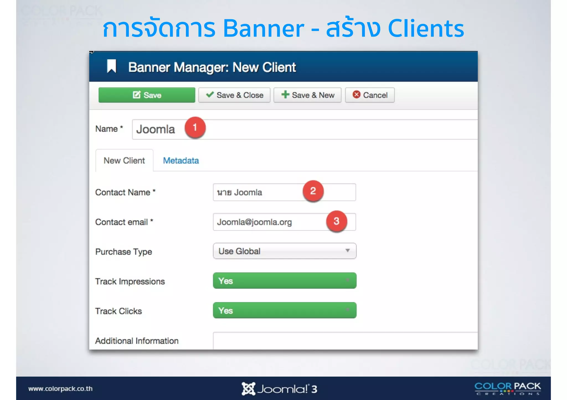Viewport: 567px width, 400px height.
Task: Focus the Name input field
Action: pos(305,129)
